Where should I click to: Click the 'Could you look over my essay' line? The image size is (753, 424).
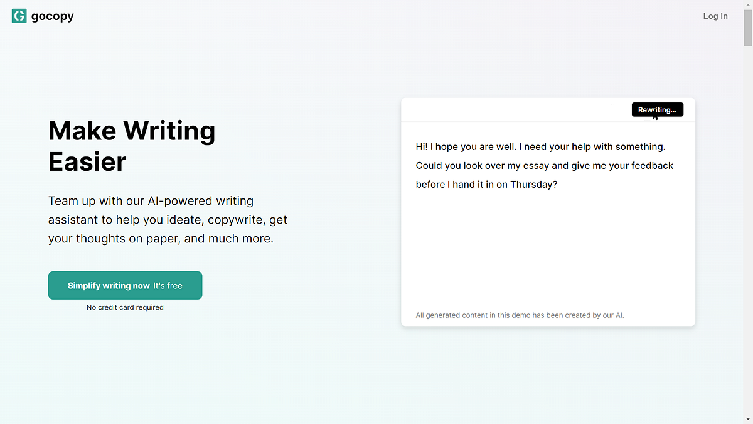[x=544, y=166]
